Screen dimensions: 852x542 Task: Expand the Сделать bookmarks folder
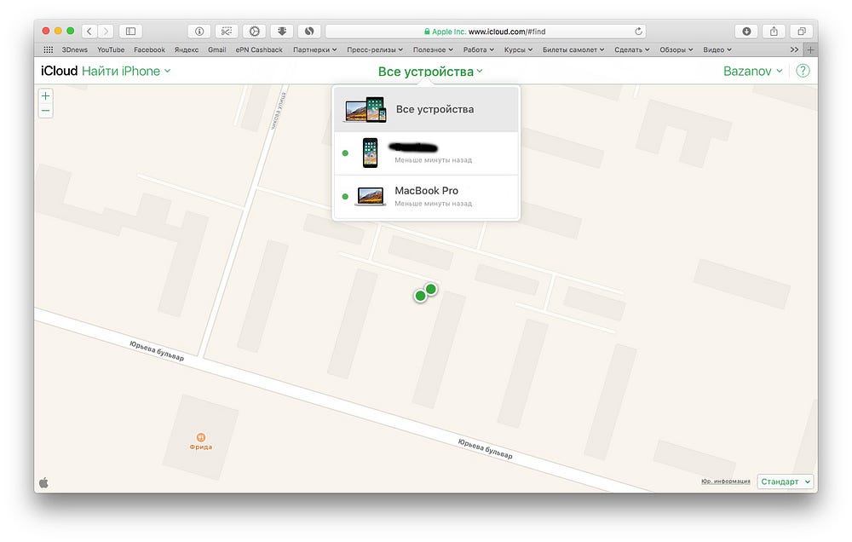(632, 49)
